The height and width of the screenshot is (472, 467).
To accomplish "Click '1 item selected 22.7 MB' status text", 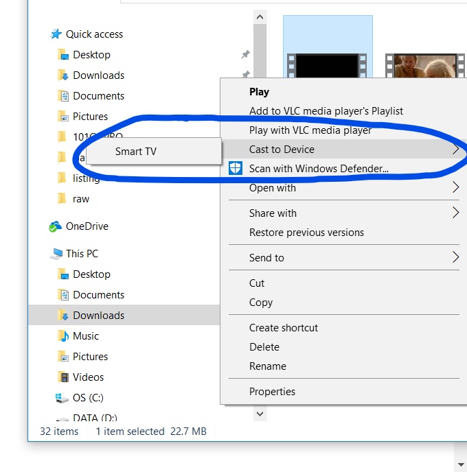I will pyautogui.click(x=151, y=432).
